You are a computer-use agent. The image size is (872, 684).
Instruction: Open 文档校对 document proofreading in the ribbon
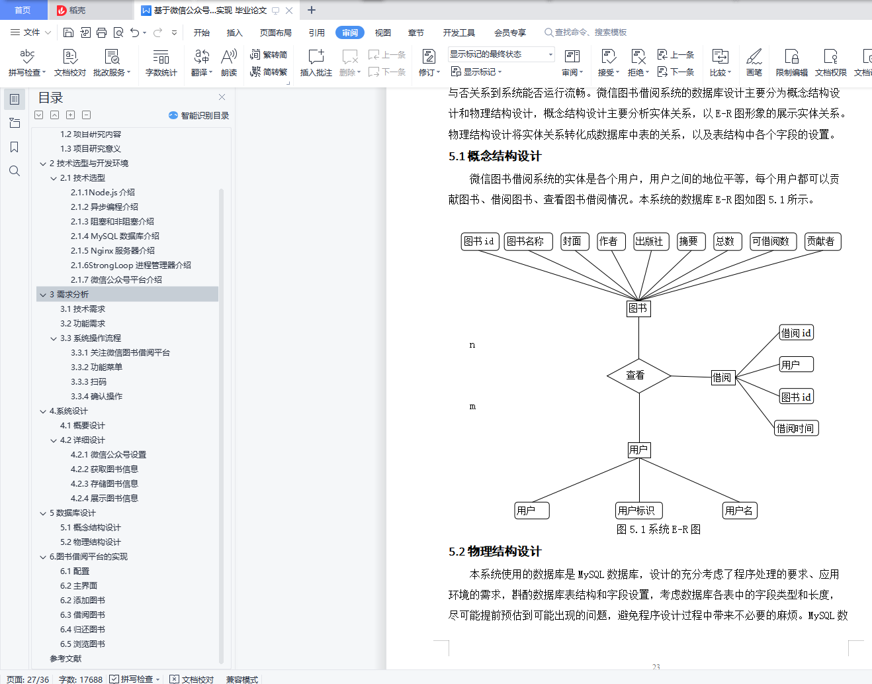70,63
